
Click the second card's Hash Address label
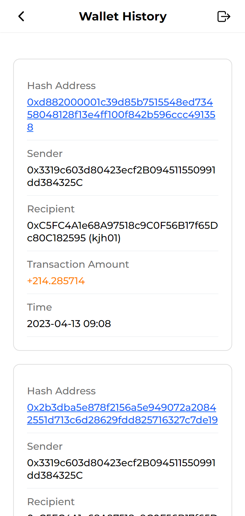point(61,391)
